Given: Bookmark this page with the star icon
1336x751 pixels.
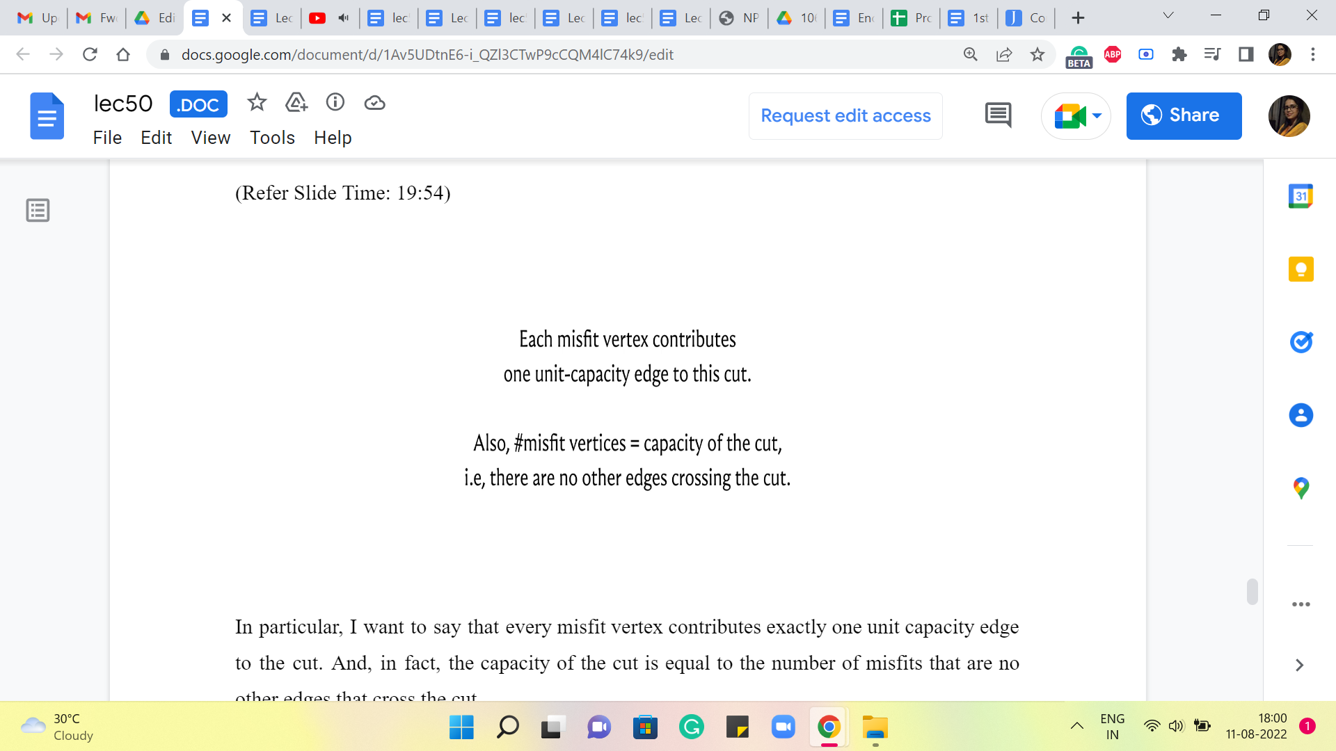Looking at the screenshot, I should tap(1037, 54).
